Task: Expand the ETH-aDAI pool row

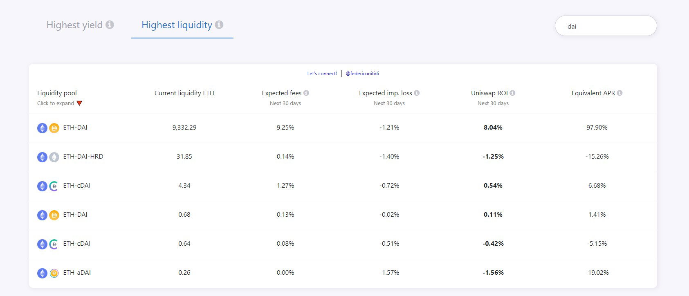Action: click(343, 273)
